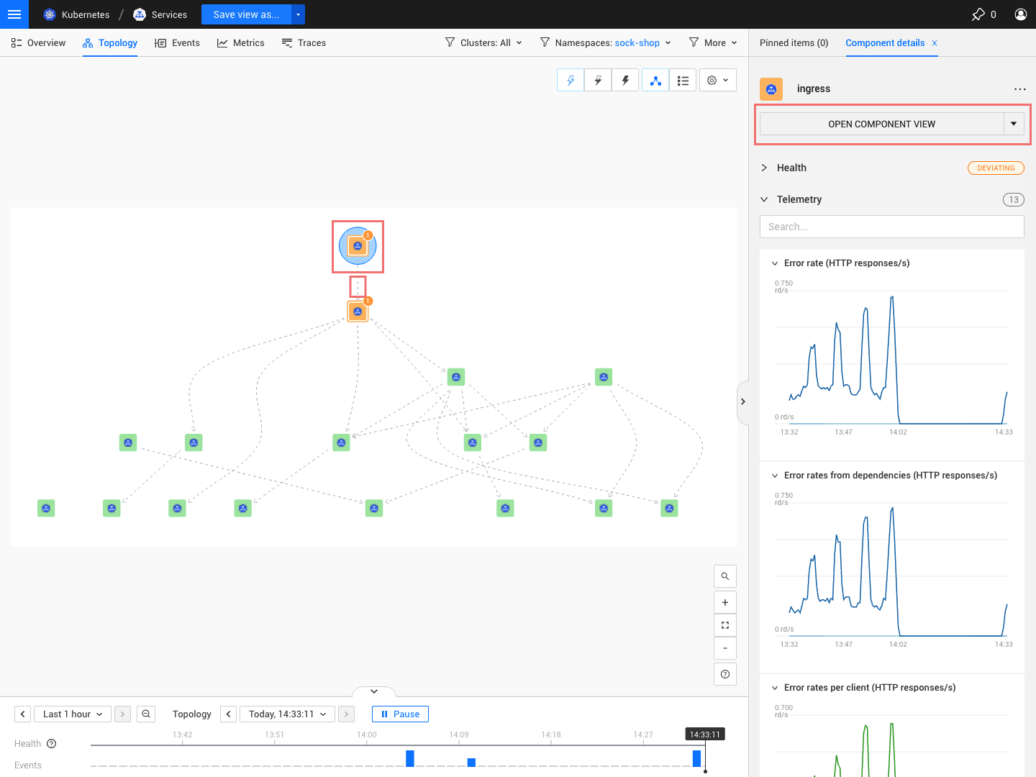The width and height of the screenshot is (1036, 777).
Task: Fit the topology graph to screen
Action: click(x=724, y=624)
